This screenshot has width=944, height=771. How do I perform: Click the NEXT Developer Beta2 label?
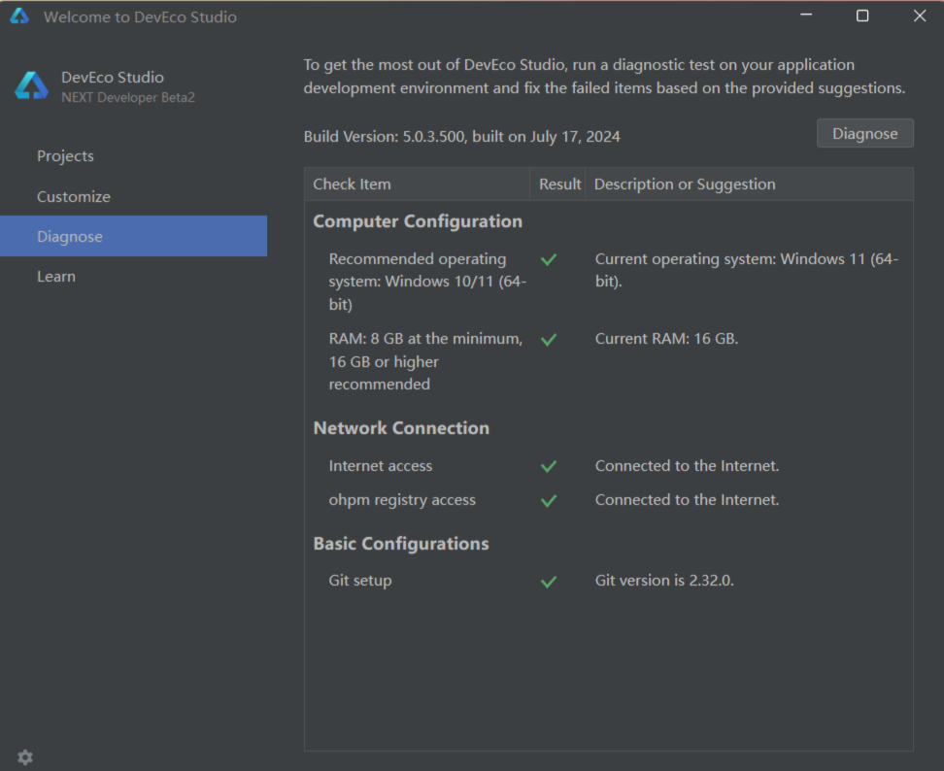coord(128,97)
